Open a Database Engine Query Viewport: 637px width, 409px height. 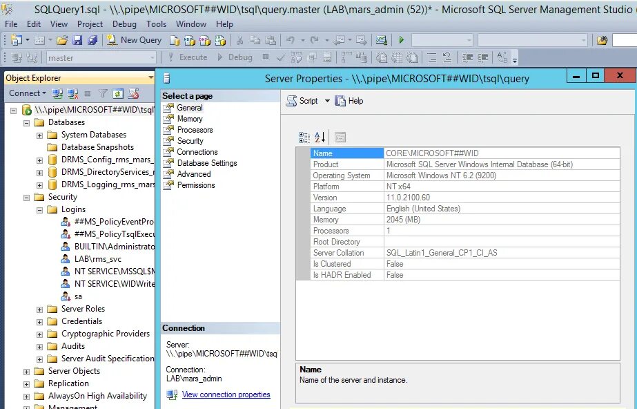click(175, 40)
